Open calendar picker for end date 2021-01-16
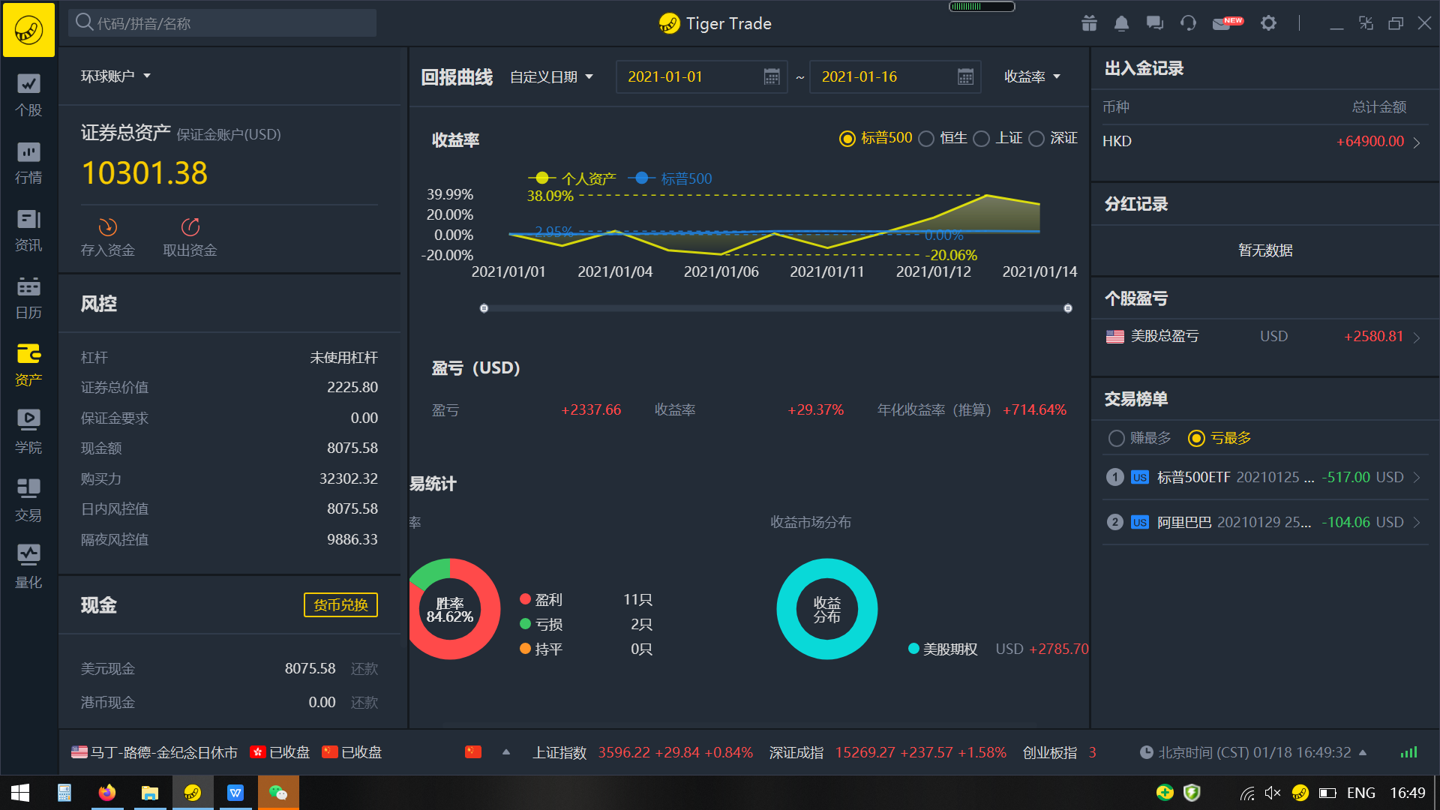The width and height of the screenshot is (1440, 810). tap(965, 76)
